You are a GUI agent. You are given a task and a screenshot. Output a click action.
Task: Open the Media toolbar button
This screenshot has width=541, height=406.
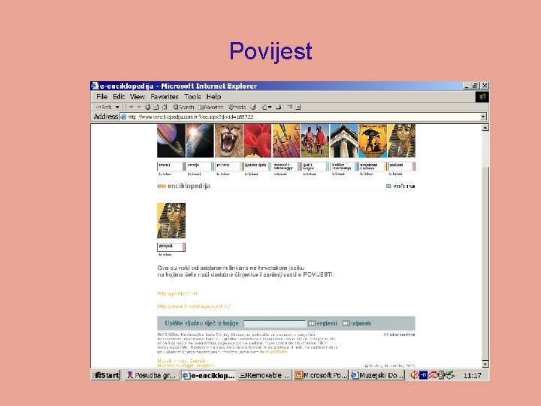pos(237,107)
